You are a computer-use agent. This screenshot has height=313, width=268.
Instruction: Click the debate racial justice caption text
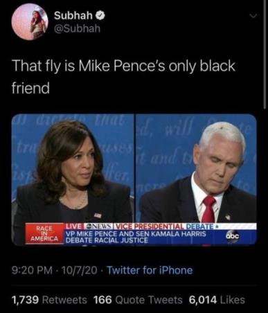(x=136, y=237)
